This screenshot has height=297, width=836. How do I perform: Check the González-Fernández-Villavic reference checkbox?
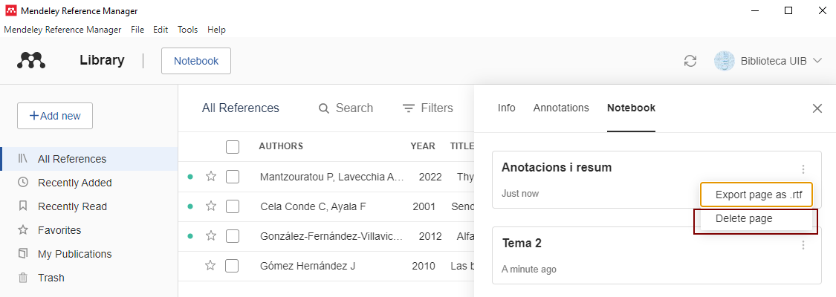coord(233,236)
